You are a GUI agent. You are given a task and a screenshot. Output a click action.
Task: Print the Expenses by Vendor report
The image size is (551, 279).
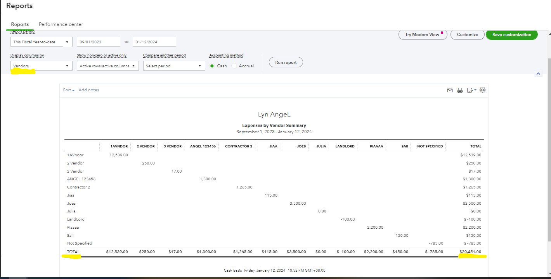click(x=460, y=90)
